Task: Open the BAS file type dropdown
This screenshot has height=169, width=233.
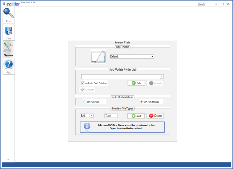Action: tap(87, 116)
